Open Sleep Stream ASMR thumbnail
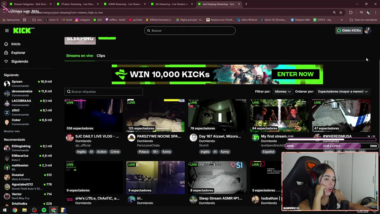The height and width of the screenshot is (214, 380). click(x=217, y=177)
